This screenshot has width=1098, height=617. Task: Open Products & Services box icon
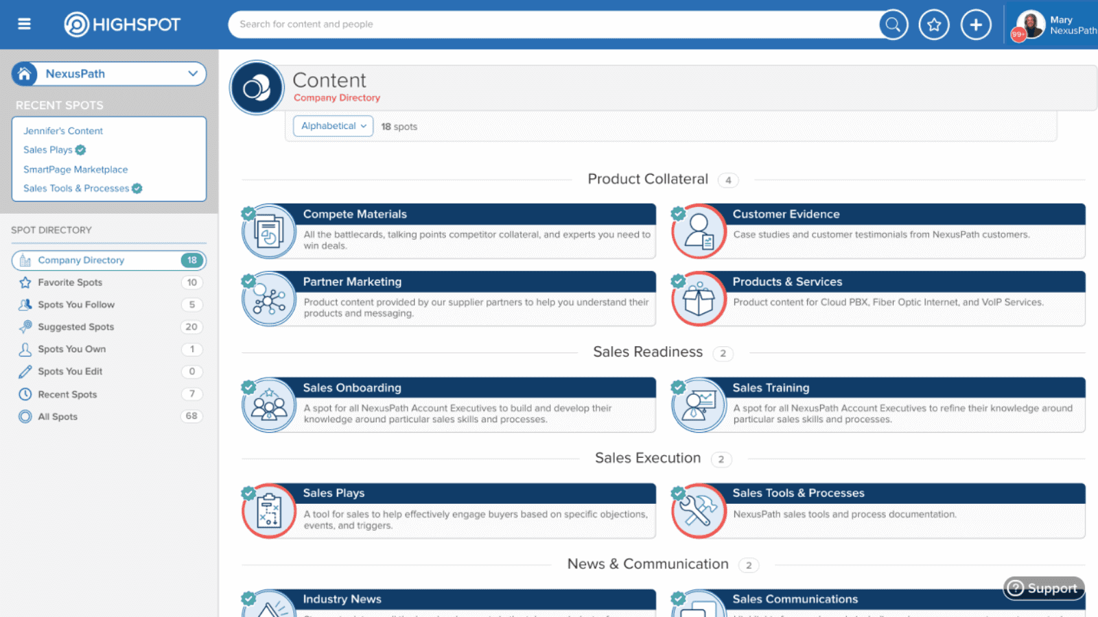click(x=699, y=299)
